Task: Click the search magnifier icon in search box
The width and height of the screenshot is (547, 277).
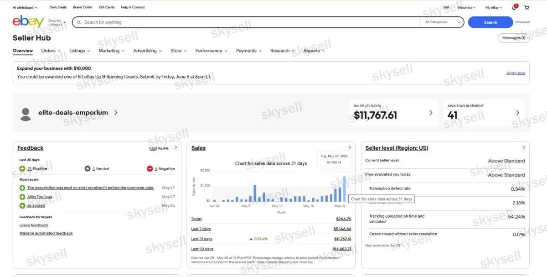Action: click(x=79, y=22)
